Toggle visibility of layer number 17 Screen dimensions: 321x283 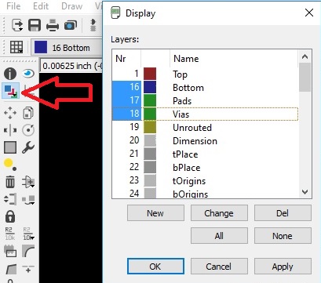pyautogui.click(x=135, y=100)
